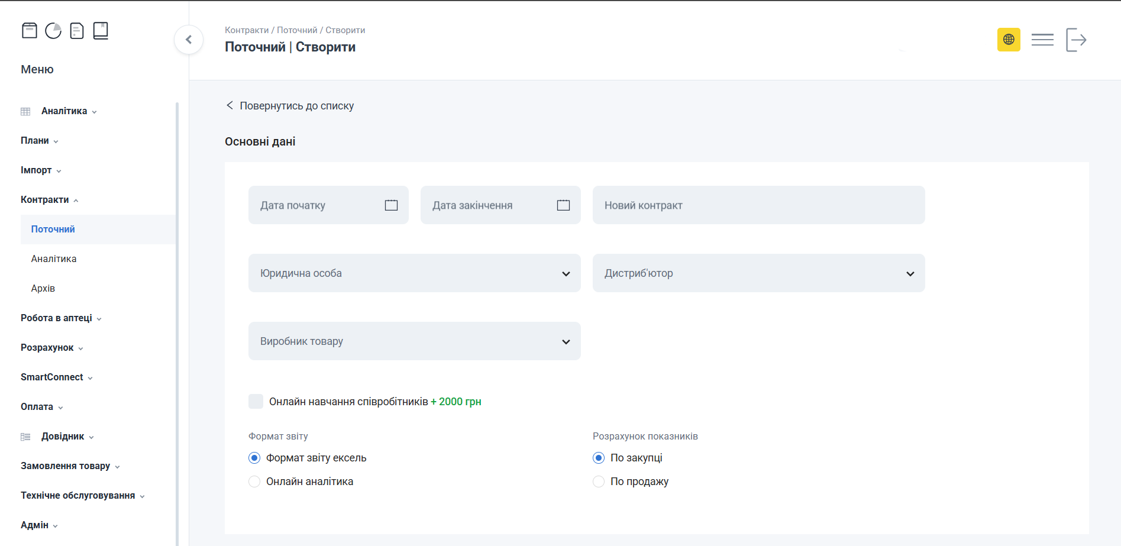The image size is (1121, 546).
Task: Open the pie chart icon in sidebar
Action: 53,31
